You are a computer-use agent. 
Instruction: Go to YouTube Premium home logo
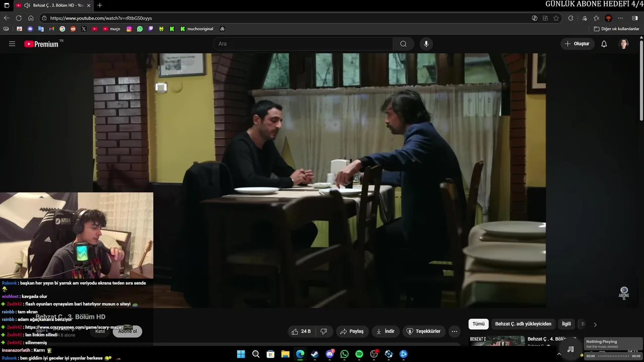42,44
